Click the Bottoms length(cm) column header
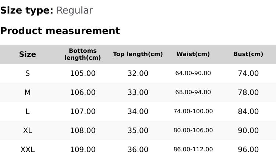 (x=83, y=54)
